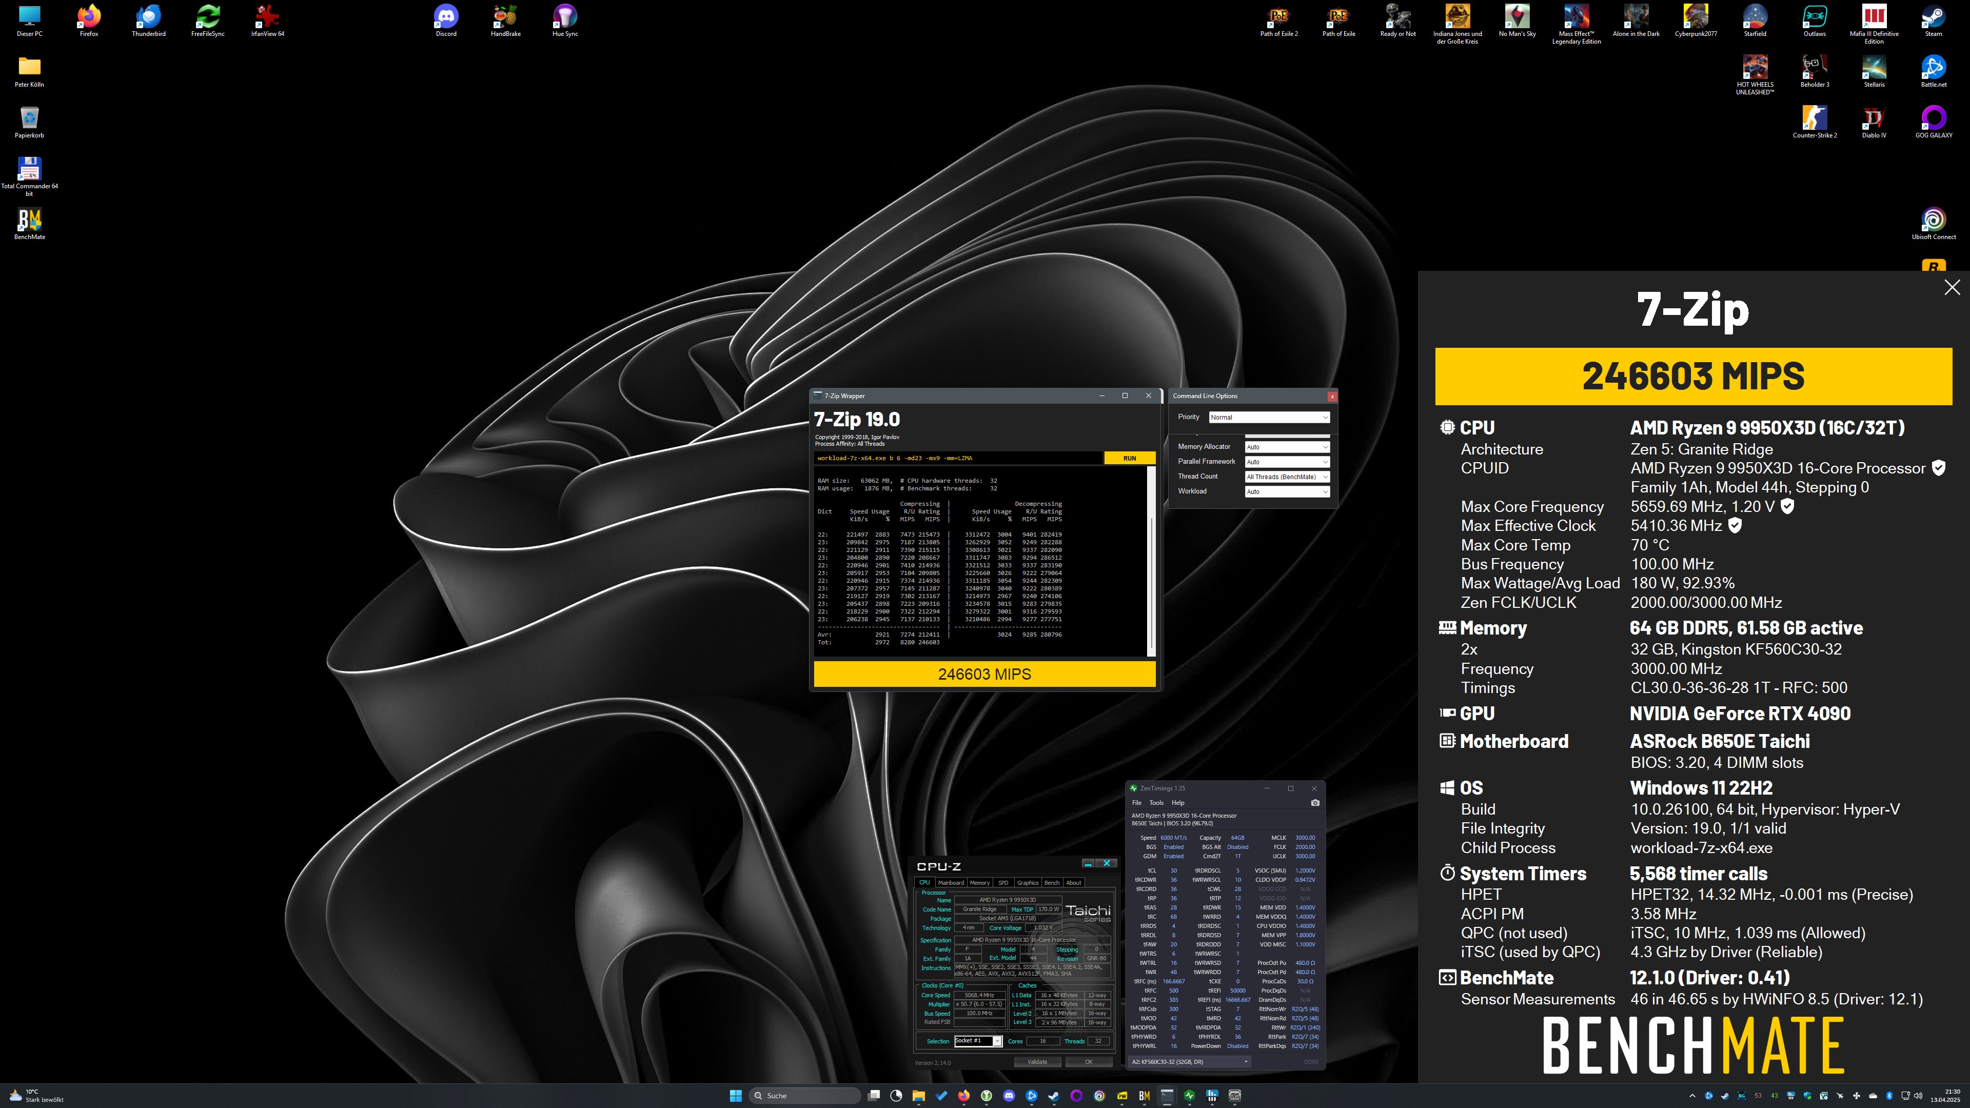This screenshot has width=1970, height=1108.
Task: Close the Command Line Options window
Action: click(1332, 396)
